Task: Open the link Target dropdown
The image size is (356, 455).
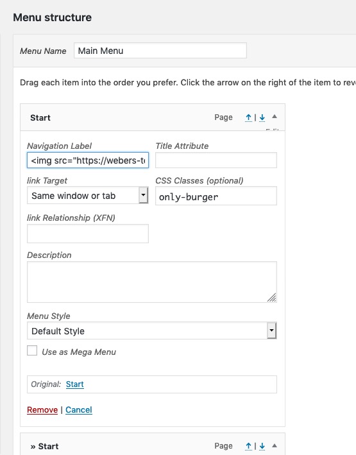Action: [88, 195]
